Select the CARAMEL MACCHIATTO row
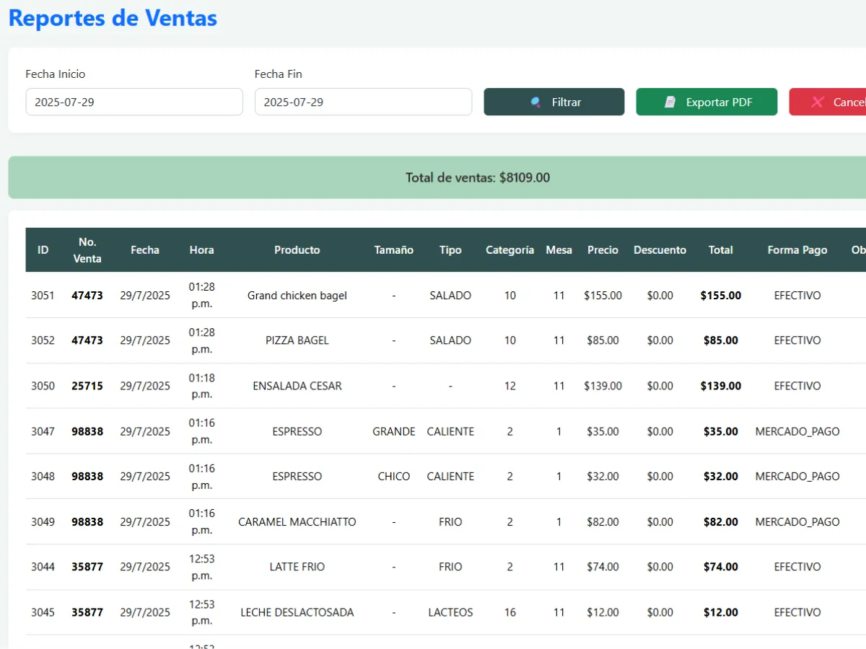Image resolution: width=866 pixels, height=649 pixels. click(297, 521)
